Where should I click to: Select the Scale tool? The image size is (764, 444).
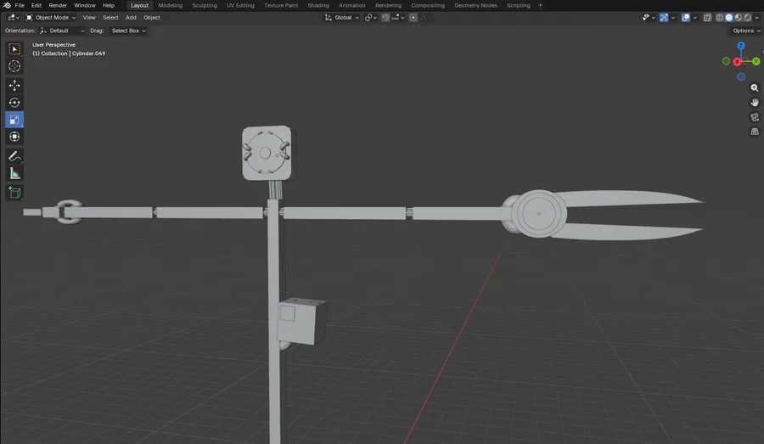coord(14,120)
